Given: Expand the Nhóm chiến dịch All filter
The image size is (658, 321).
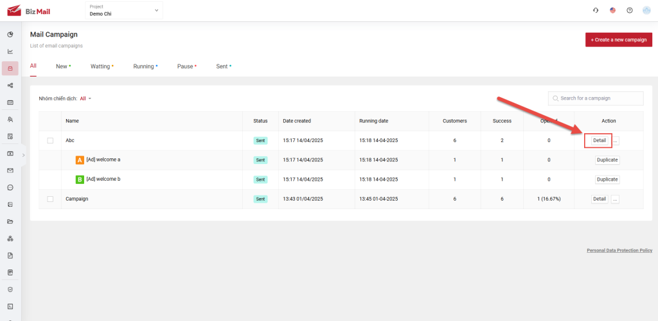Looking at the screenshot, I should [85, 98].
